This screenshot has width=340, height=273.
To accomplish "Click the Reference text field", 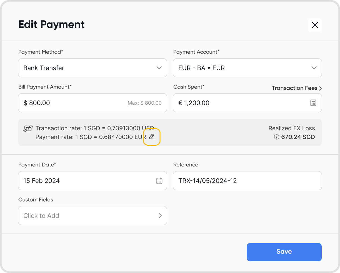I will [x=247, y=181].
